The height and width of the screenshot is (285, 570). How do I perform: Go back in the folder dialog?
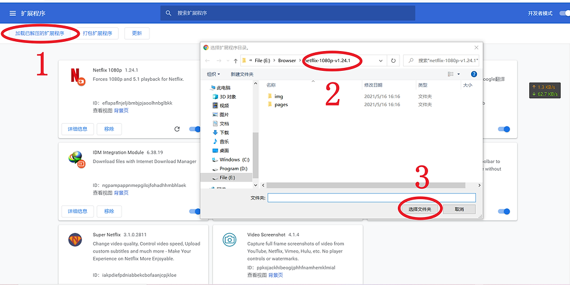pos(207,60)
